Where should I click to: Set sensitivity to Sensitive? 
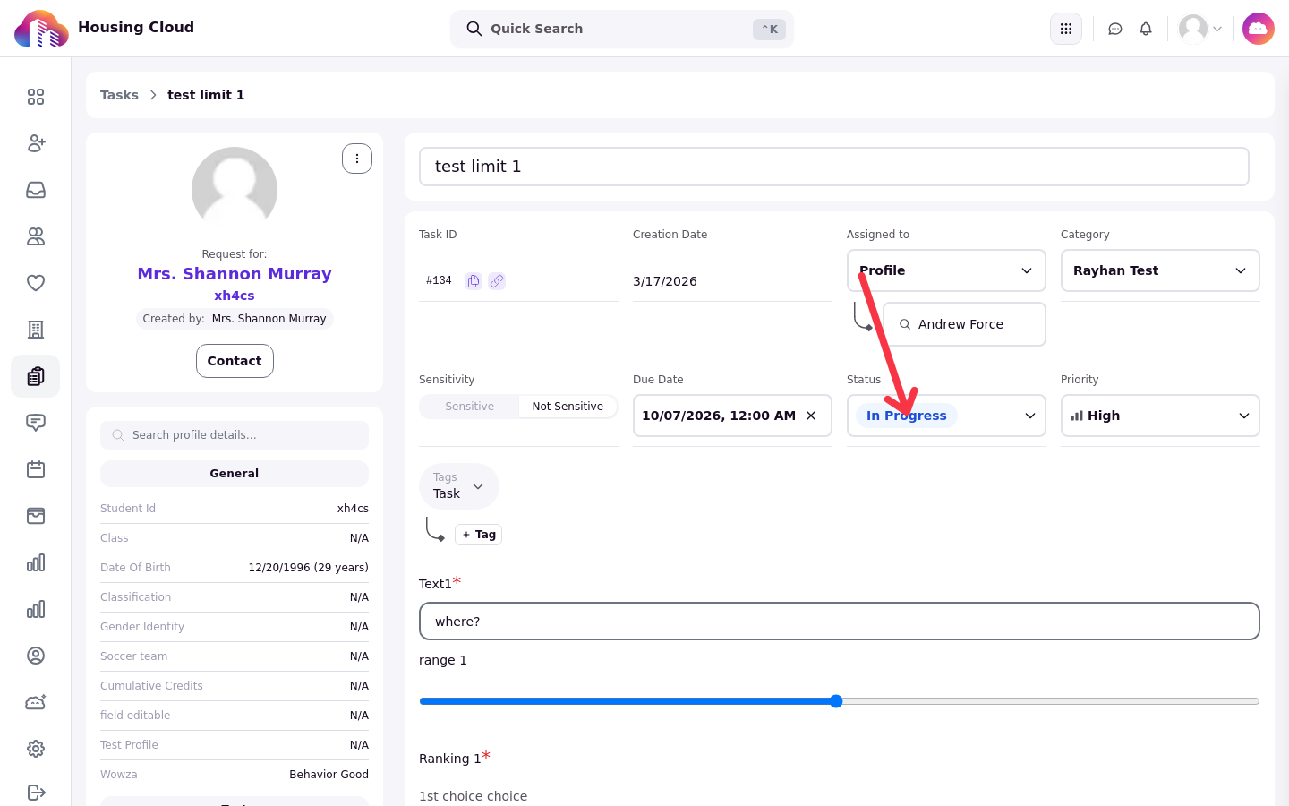coord(470,407)
